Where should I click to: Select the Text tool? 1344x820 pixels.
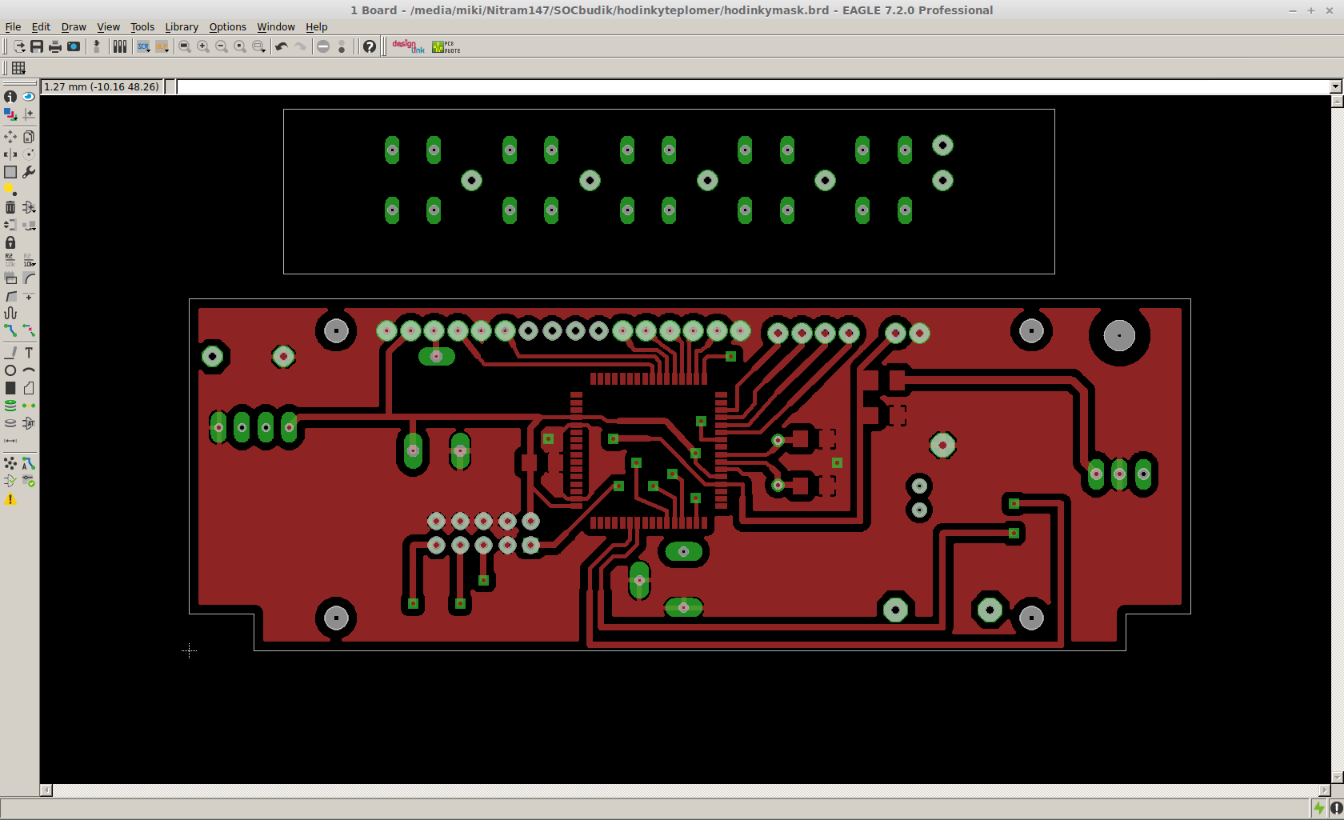[x=29, y=353]
